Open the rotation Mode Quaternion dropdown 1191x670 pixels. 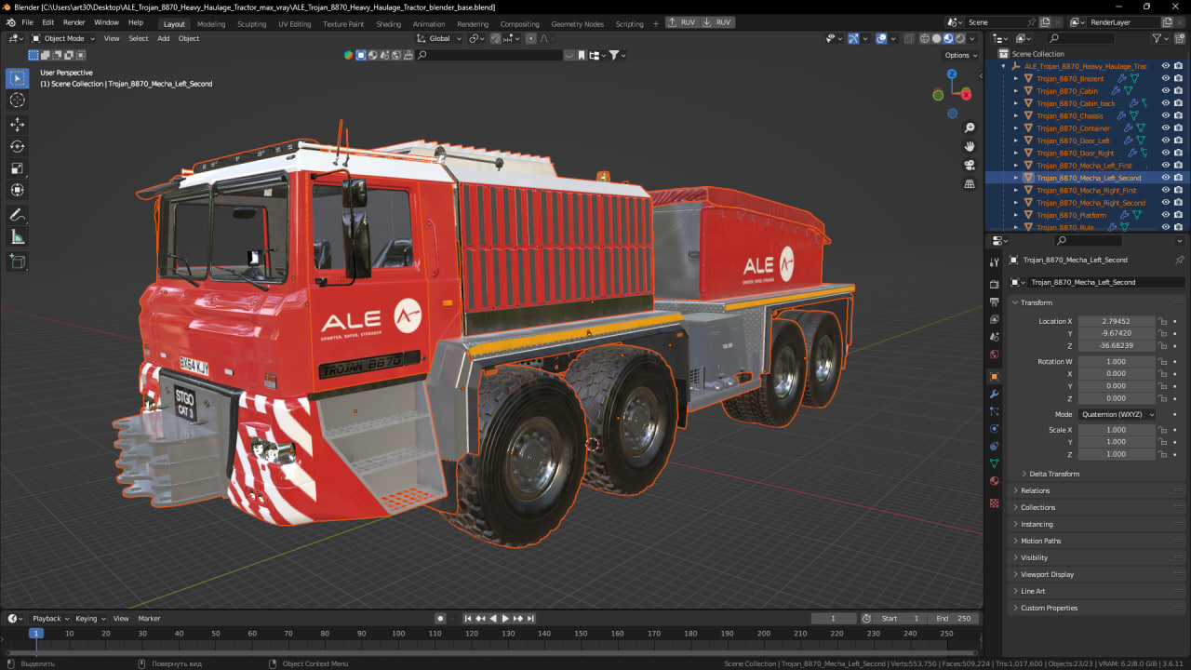1117,414
